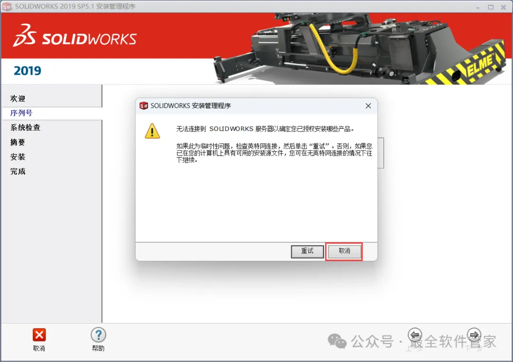The height and width of the screenshot is (362, 513).
Task: Click the SOLIDWORKS logo in the banner
Action: click(x=75, y=35)
